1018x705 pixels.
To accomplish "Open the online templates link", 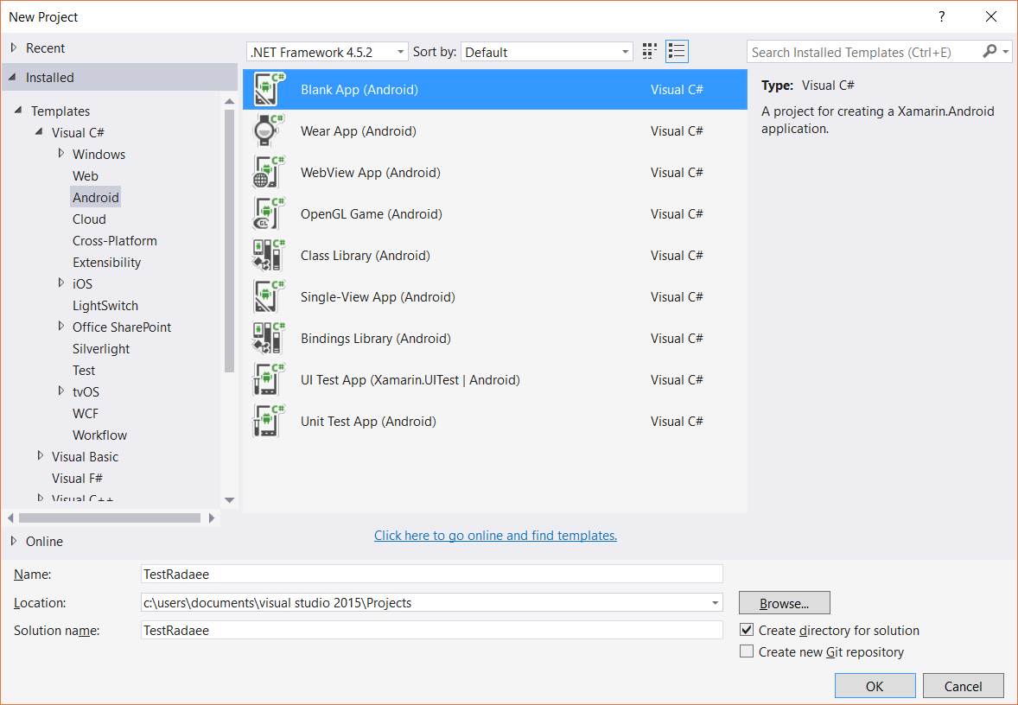I will [495, 536].
